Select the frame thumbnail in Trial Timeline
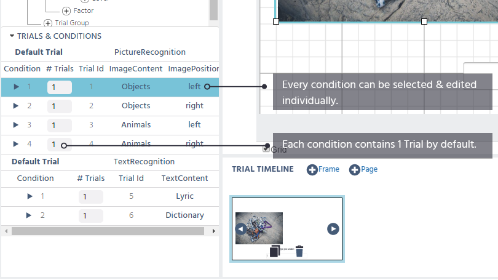 287,229
